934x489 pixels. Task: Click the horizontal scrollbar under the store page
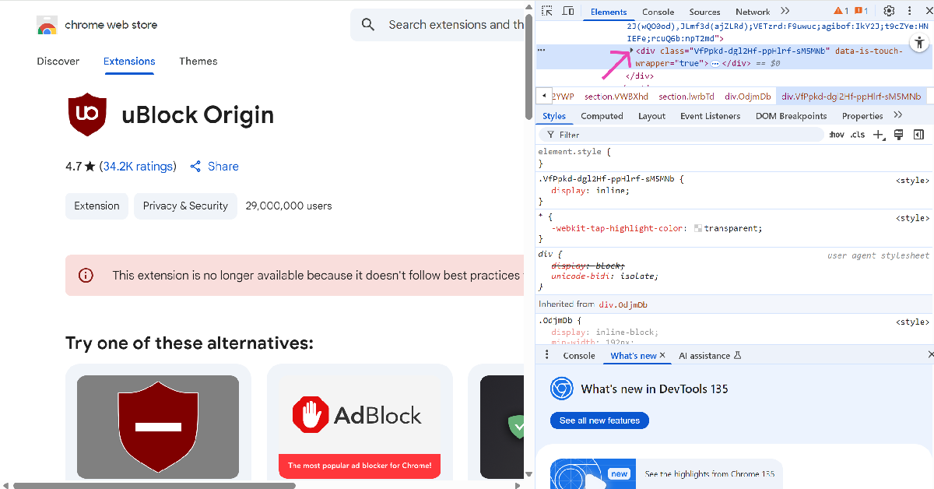pos(154,485)
